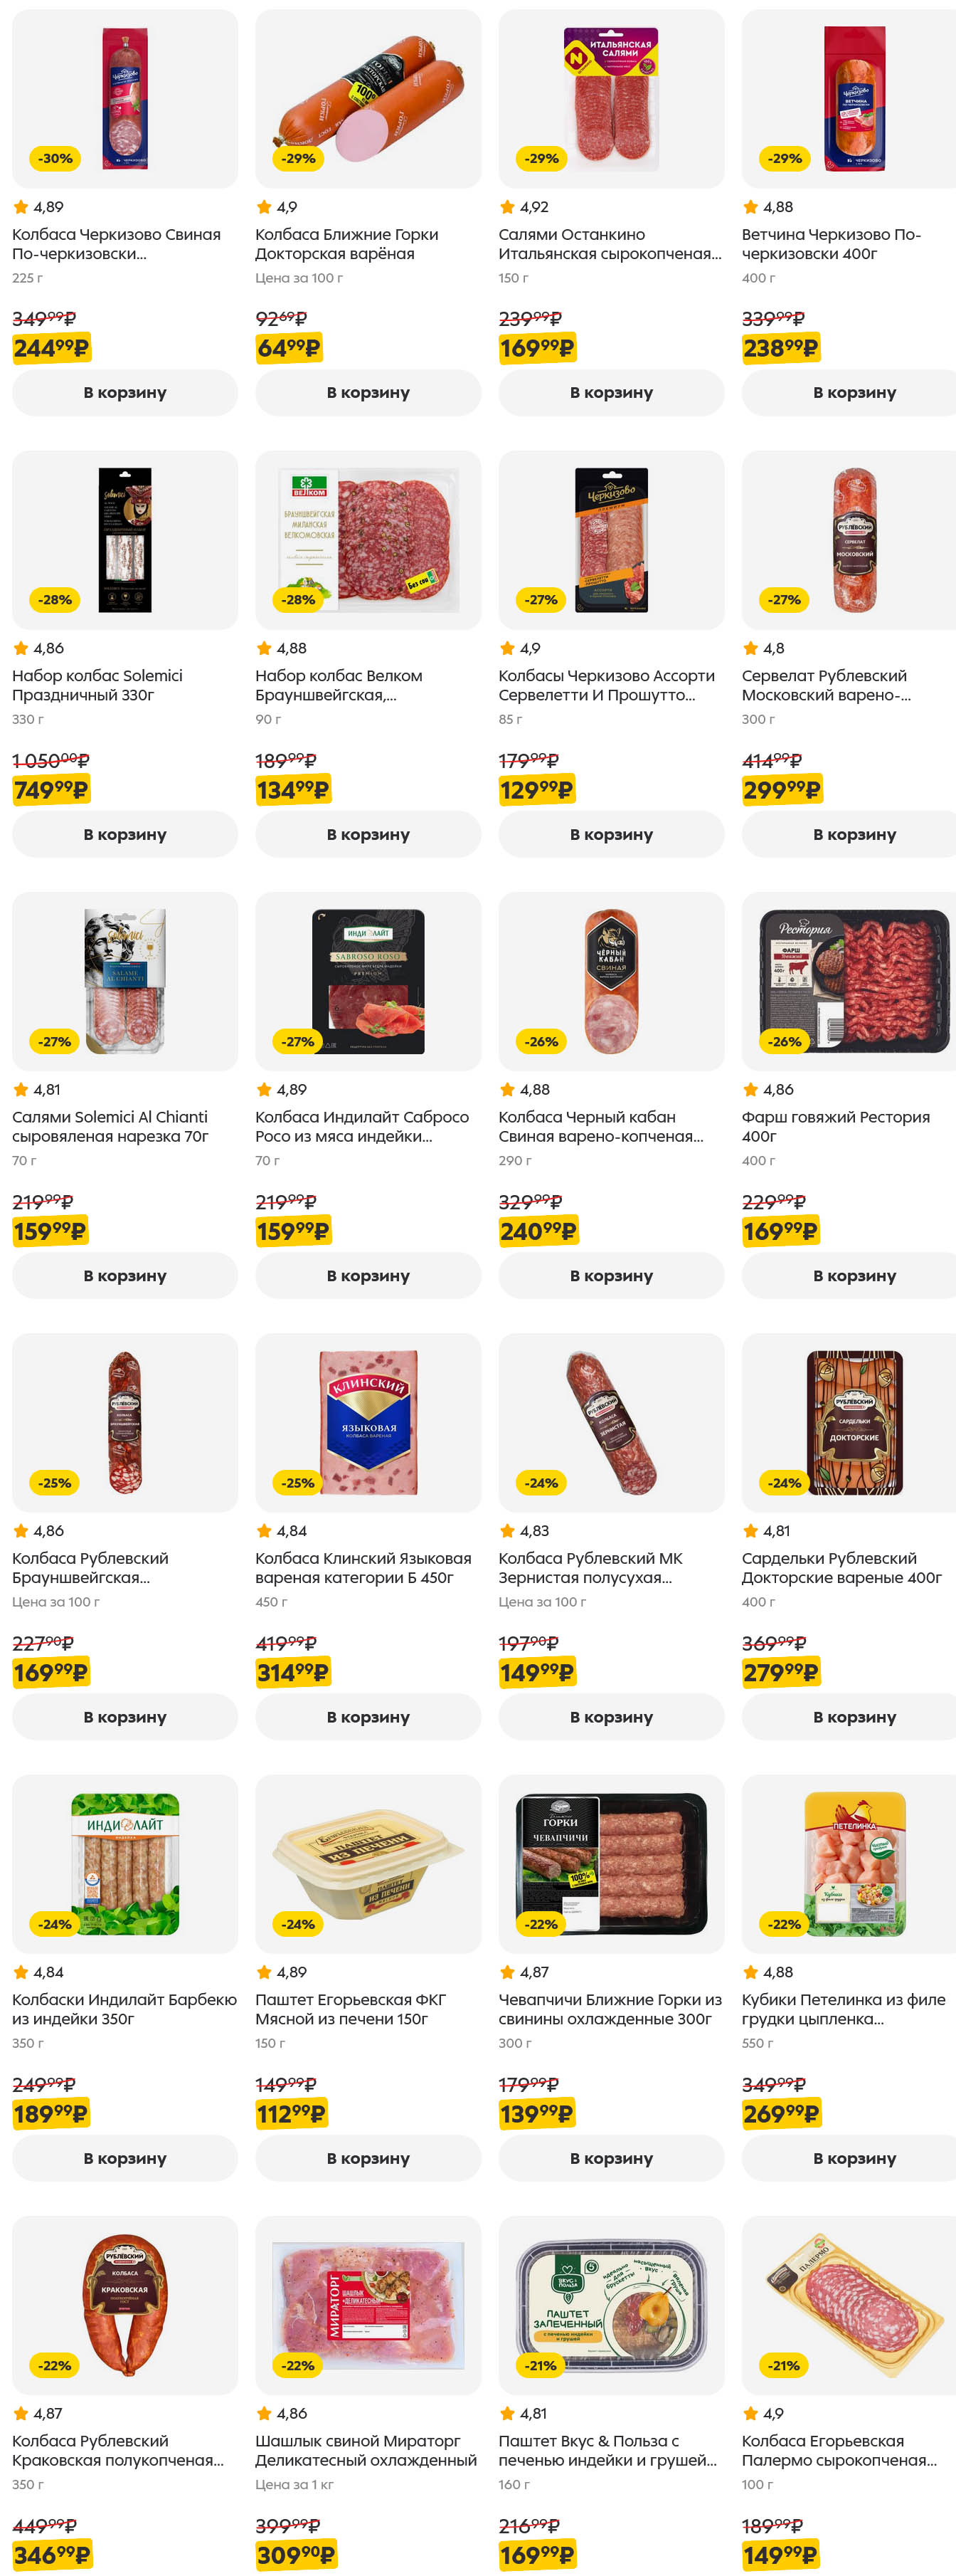Viewport: 956px width, 2576px height.
Task: Click the -28% badge on Велком набор
Action: [298, 600]
